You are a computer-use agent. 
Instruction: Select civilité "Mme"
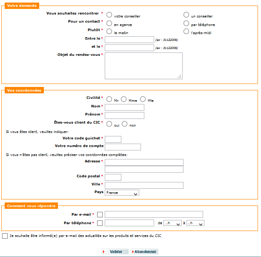point(123,99)
